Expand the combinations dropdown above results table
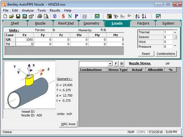Screen dimensions: 183x137 click(x=110, y=64)
